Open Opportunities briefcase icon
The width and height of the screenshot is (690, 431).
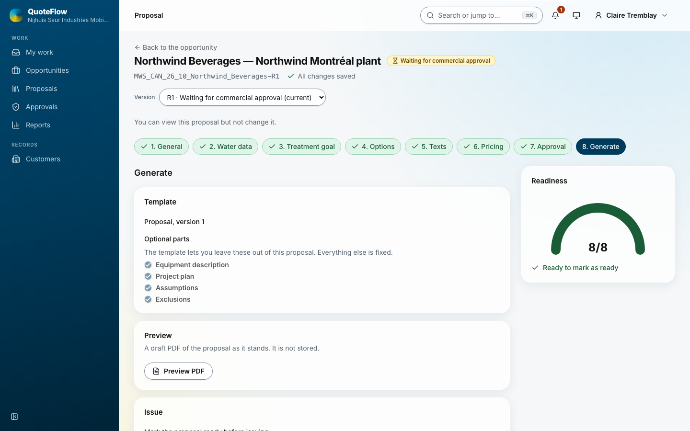pyautogui.click(x=16, y=70)
